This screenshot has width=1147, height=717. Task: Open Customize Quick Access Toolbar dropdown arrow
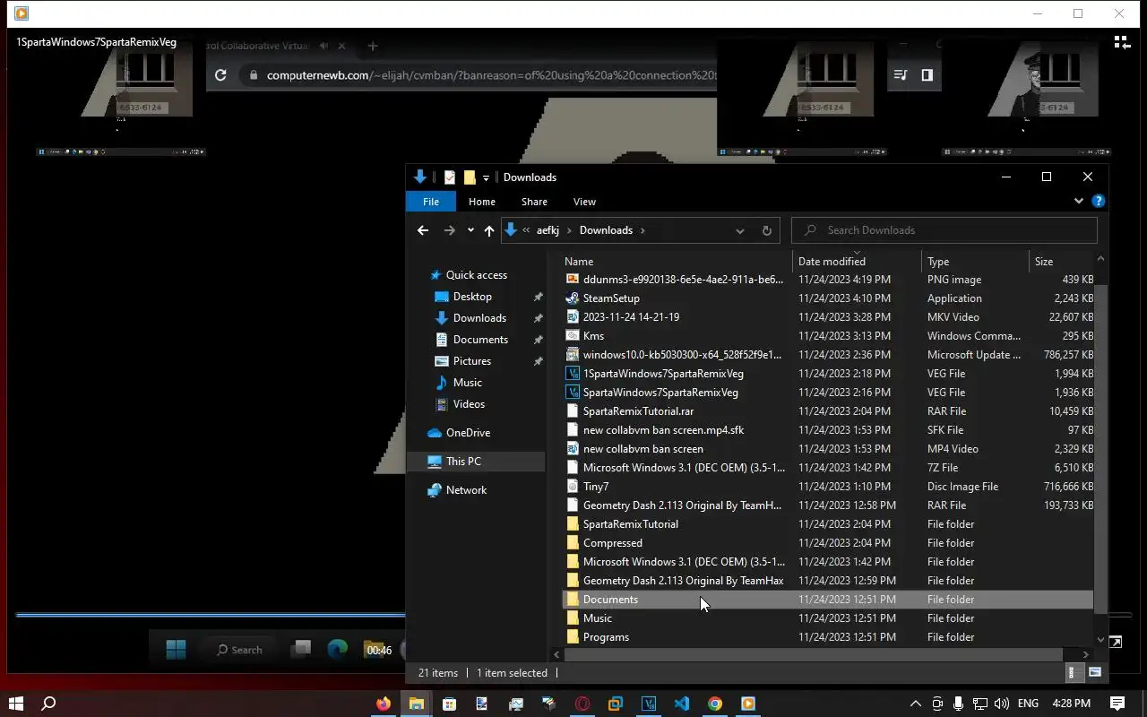click(x=486, y=177)
